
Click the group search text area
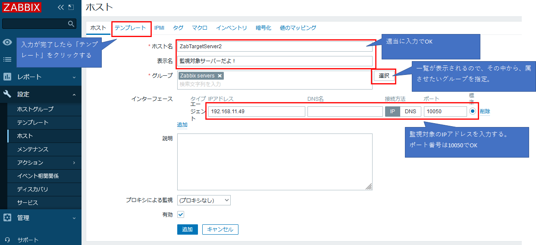(x=275, y=84)
